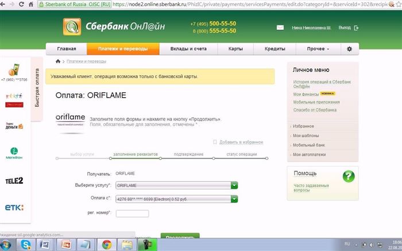Click the logout exit icon

(356, 28)
